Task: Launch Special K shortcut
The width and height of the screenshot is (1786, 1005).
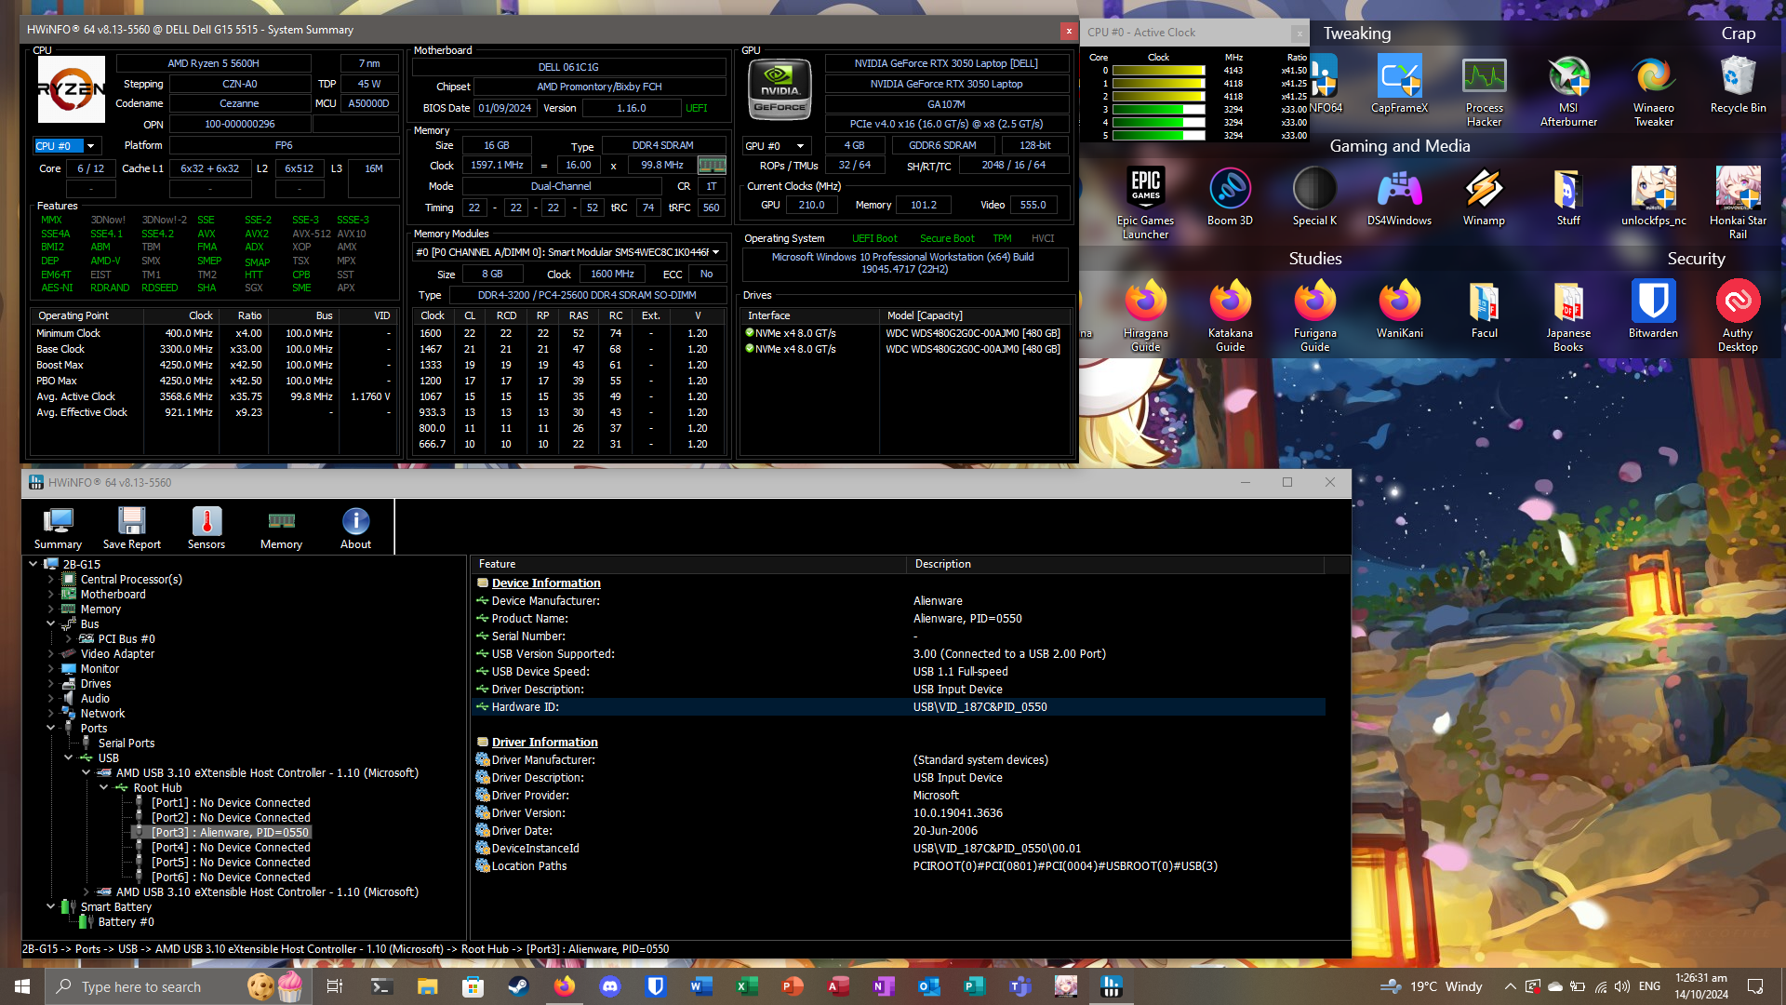Action: click(x=1314, y=197)
